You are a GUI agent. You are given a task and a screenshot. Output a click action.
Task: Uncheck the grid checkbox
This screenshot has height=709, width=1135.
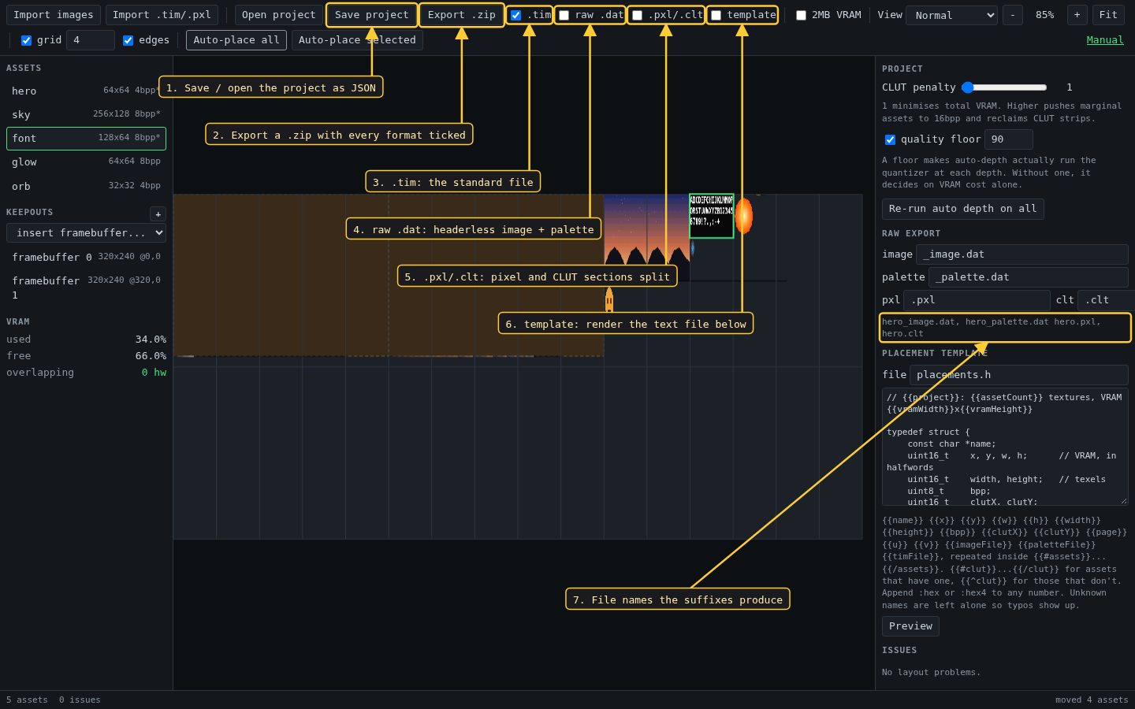point(26,40)
